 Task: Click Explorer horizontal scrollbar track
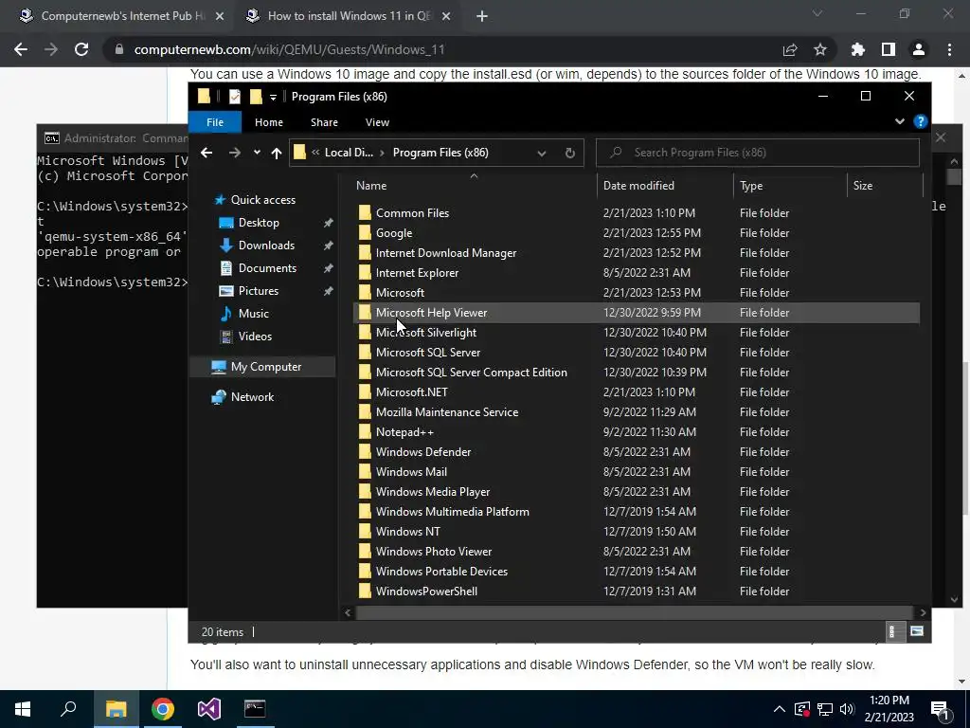click(635, 613)
